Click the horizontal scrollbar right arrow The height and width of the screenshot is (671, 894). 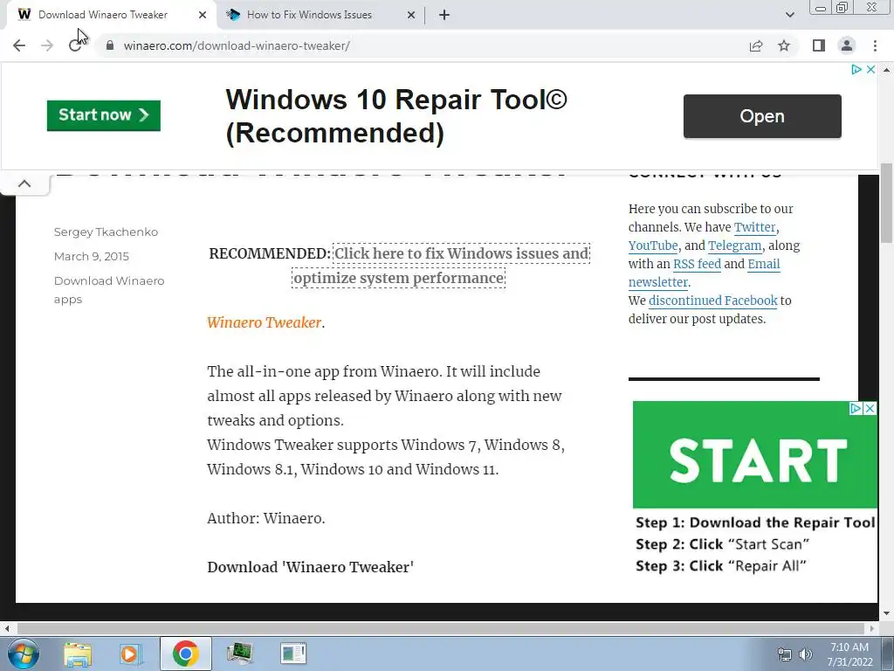coord(872,629)
